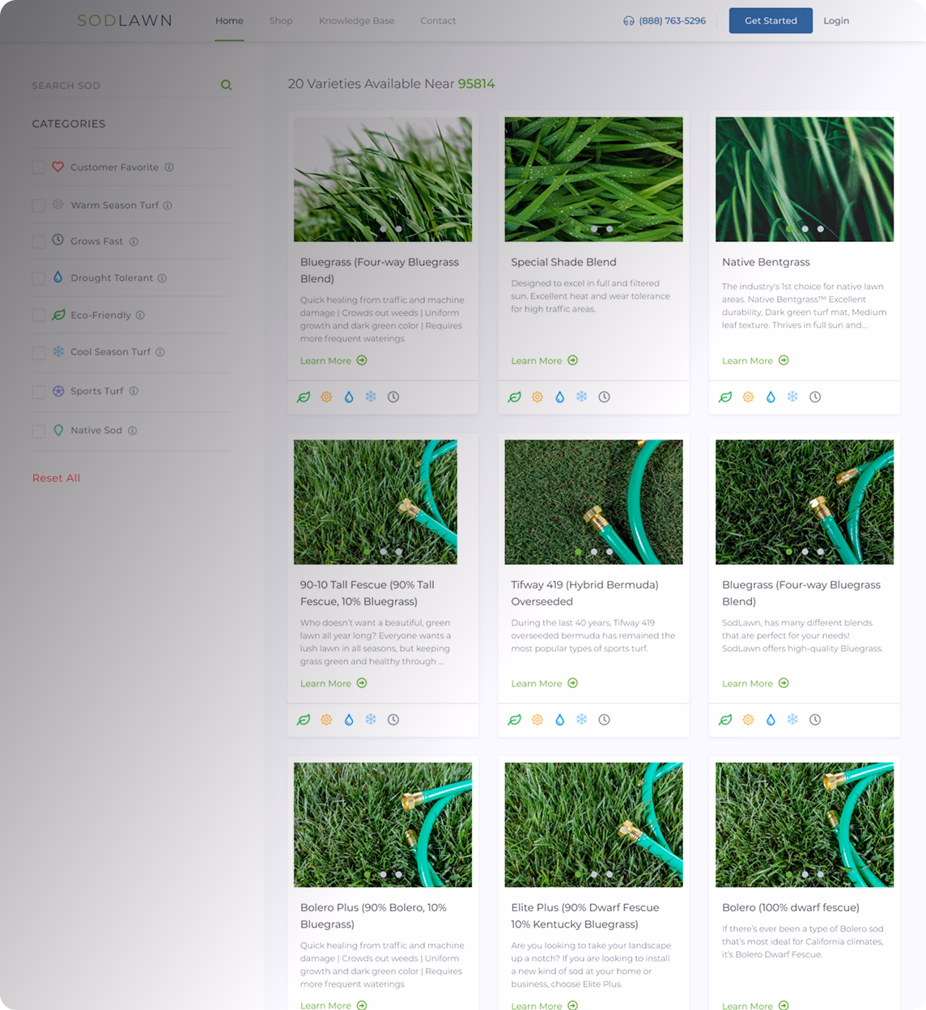
Task: Click the Special Shade Blend title
Action: 563,262
